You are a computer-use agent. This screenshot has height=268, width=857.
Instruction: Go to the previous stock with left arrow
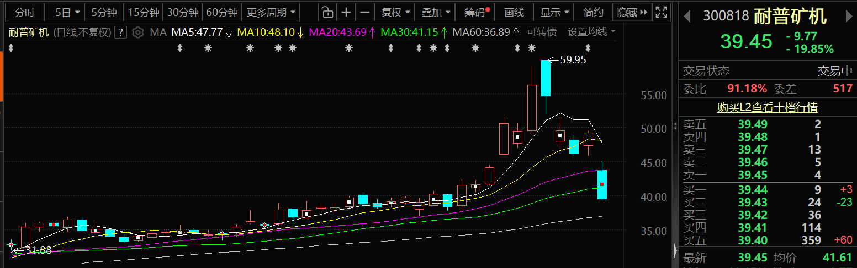pyautogui.click(x=687, y=17)
